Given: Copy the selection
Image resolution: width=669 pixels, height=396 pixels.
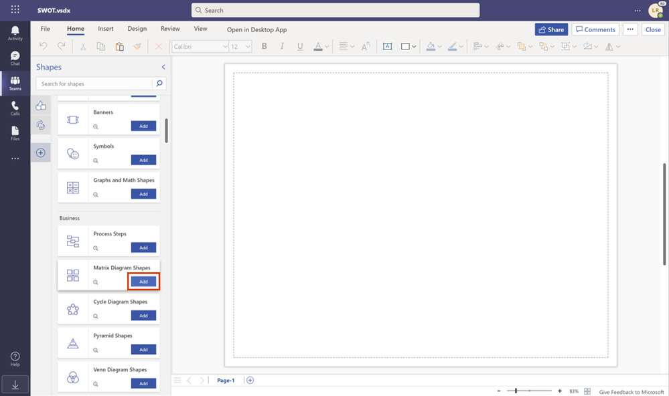Looking at the screenshot, I should point(101,46).
